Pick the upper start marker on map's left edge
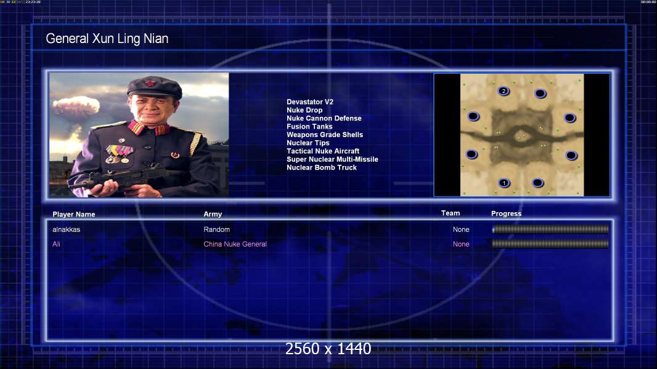The height and width of the screenshot is (369, 657). [473, 116]
